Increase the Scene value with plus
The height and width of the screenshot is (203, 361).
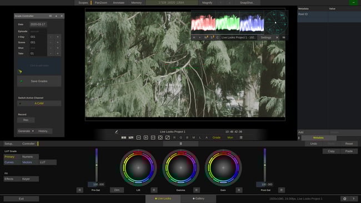tap(58, 42)
